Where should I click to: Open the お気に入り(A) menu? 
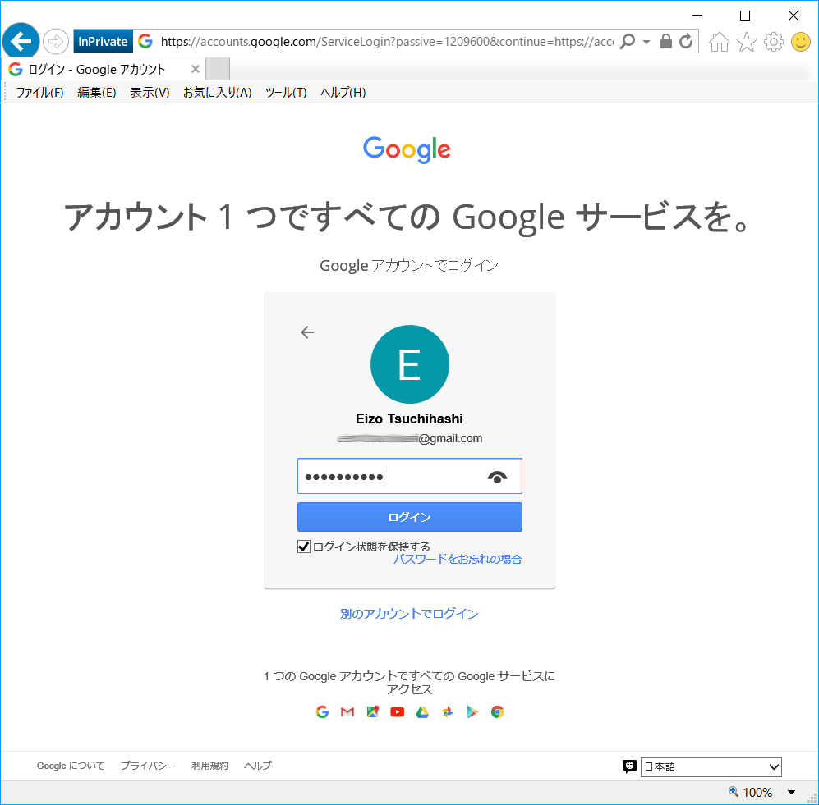(218, 93)
